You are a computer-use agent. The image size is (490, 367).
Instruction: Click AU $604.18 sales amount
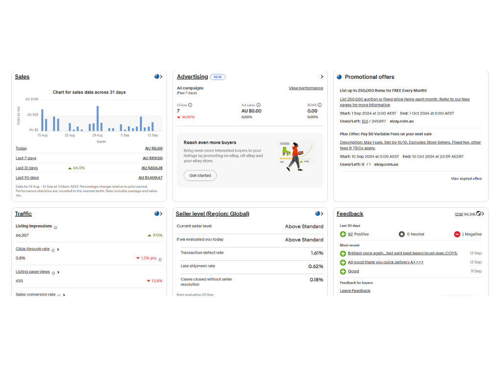coord(152,168)
